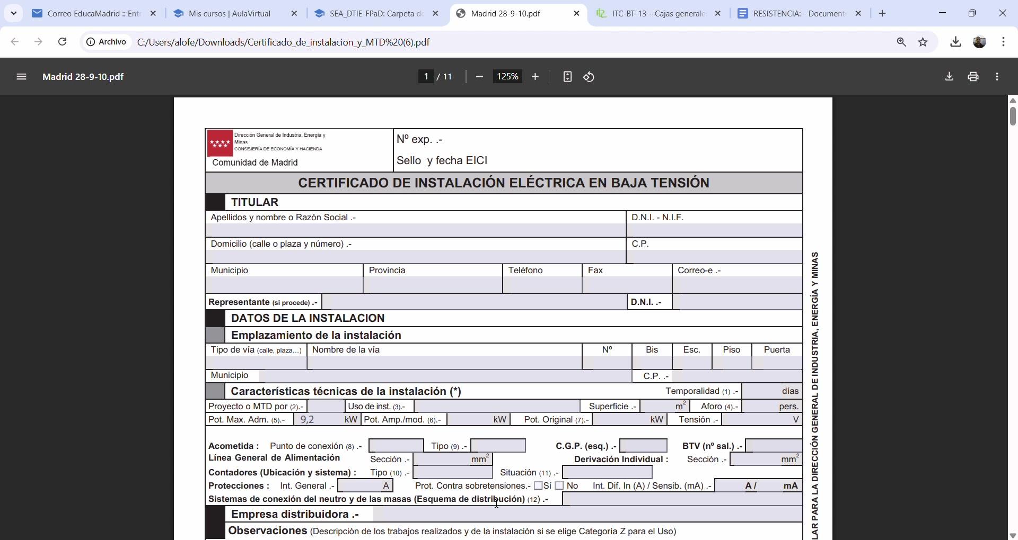
Task: Open a new browser tab
Action: pos(882,14)
